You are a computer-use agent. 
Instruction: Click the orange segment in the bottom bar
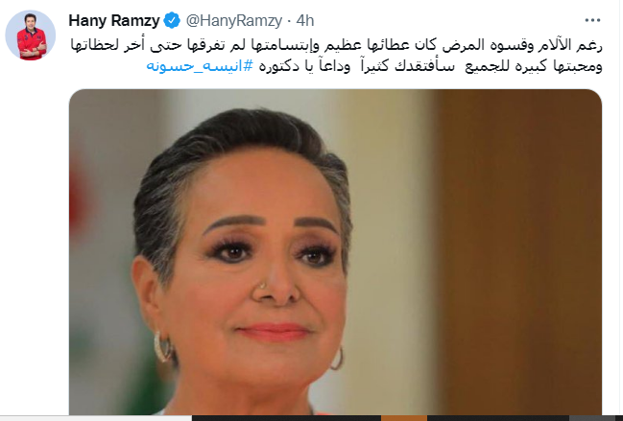pyautogui.click(x=404, y=418)
